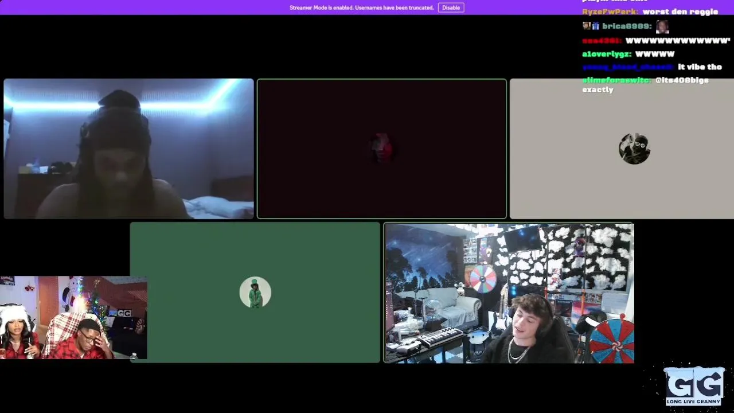
Task: Select the dark red avatar call tile
Action: (382, 149)
